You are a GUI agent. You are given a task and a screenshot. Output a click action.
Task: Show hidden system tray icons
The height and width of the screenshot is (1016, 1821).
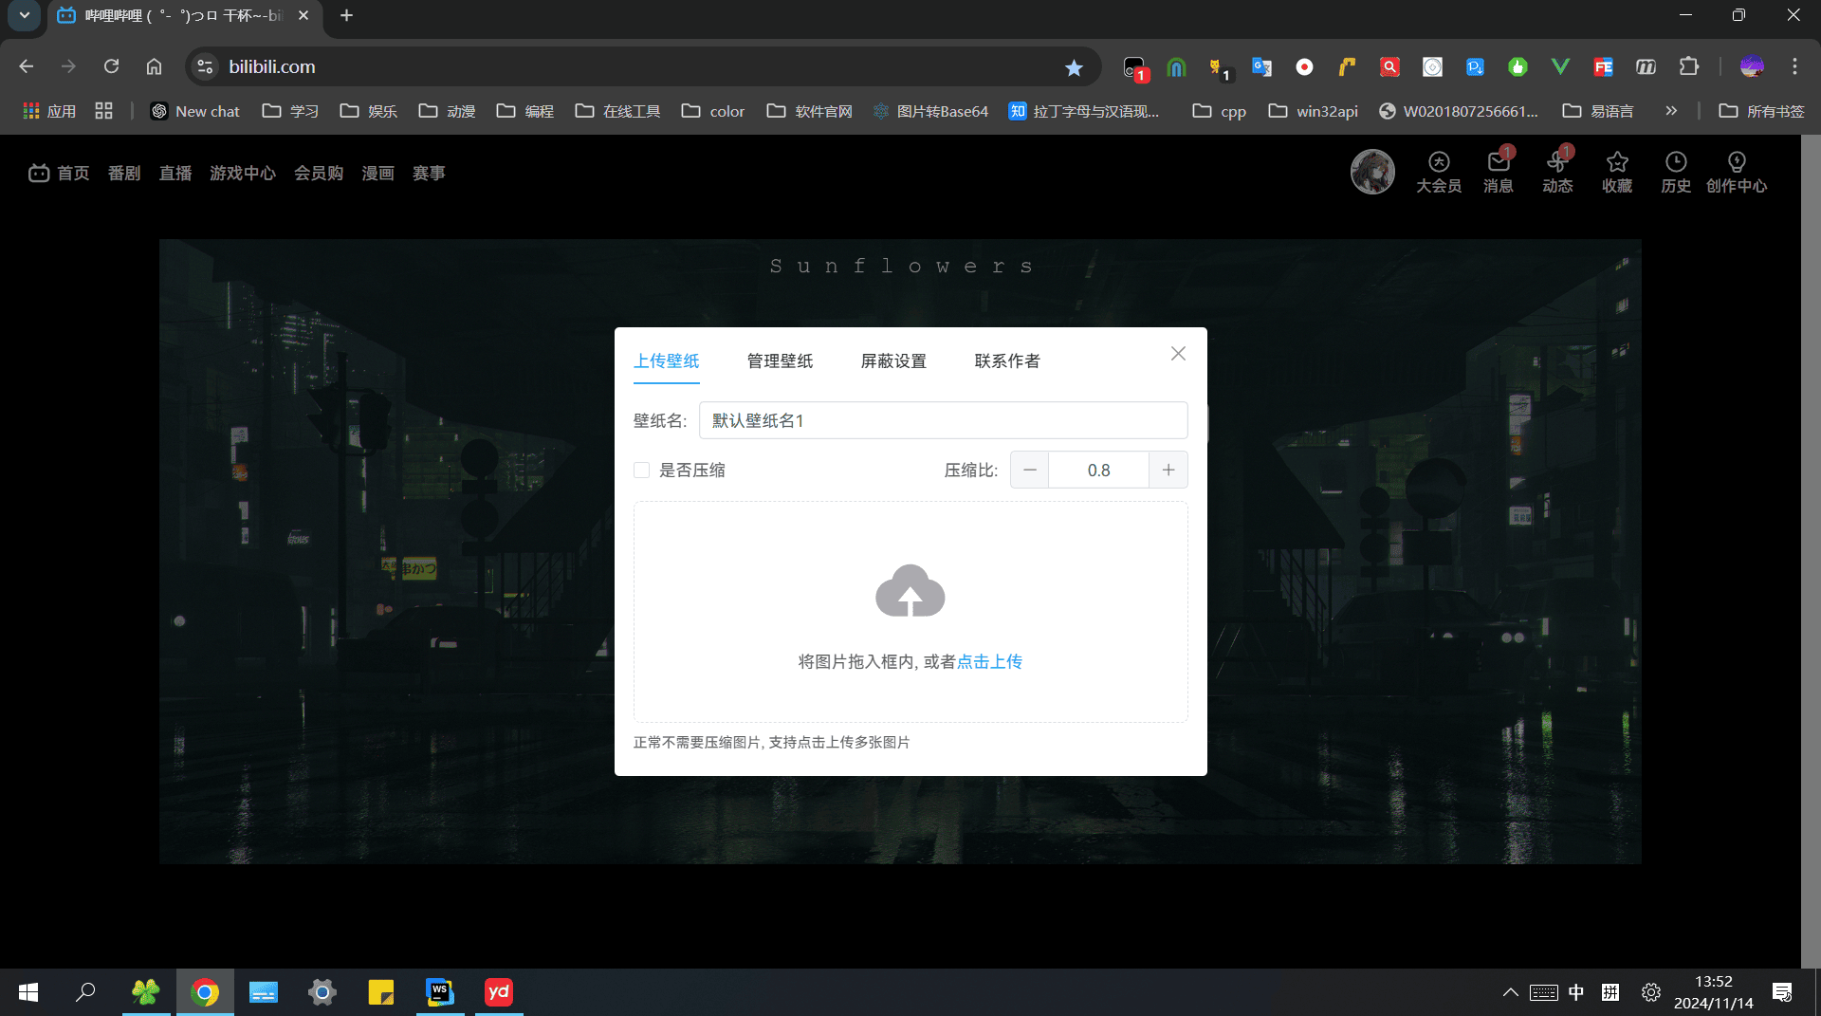coord(1510,992)
